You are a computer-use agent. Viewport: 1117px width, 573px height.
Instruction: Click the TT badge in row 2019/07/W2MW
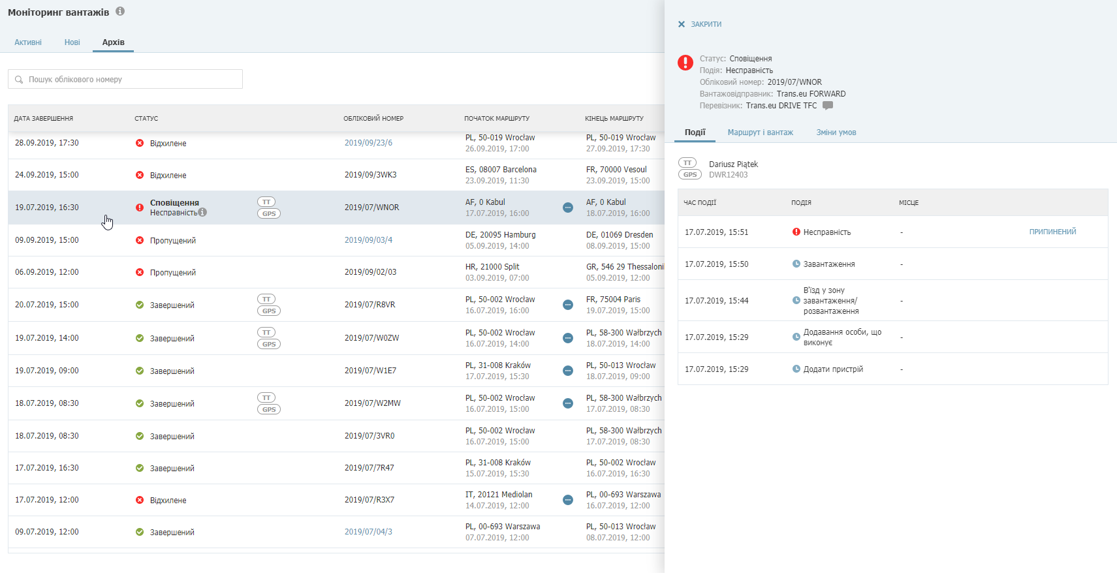266,397
